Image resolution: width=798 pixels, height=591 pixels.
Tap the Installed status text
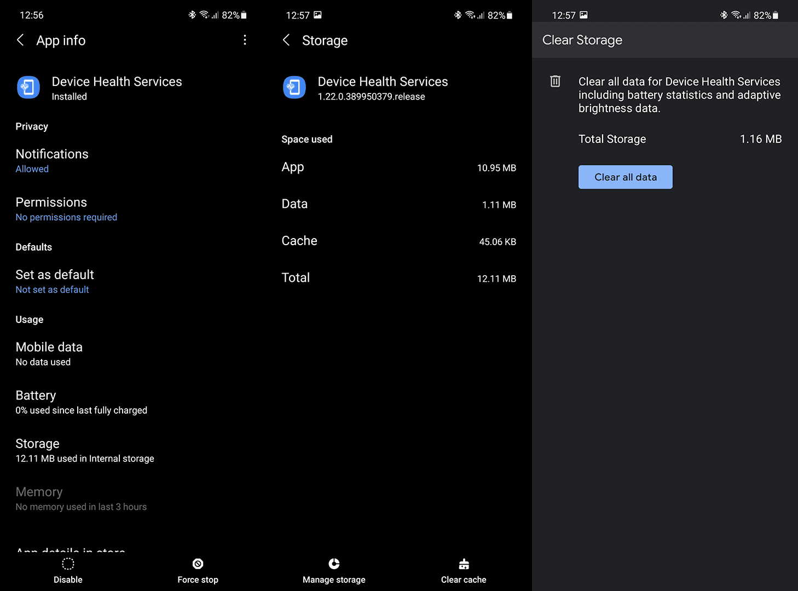(70, 97)
